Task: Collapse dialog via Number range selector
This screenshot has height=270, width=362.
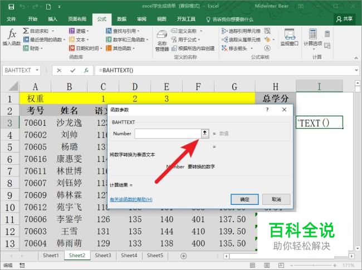Action: (205, 133)
